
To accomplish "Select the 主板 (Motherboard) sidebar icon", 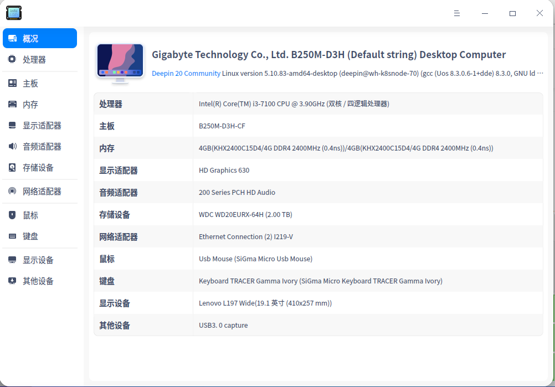I will coord(12,82).
